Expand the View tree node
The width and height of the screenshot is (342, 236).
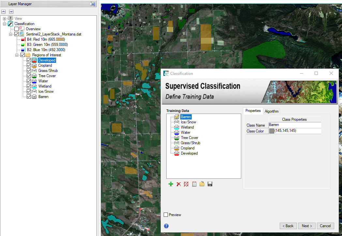[5, 19]
